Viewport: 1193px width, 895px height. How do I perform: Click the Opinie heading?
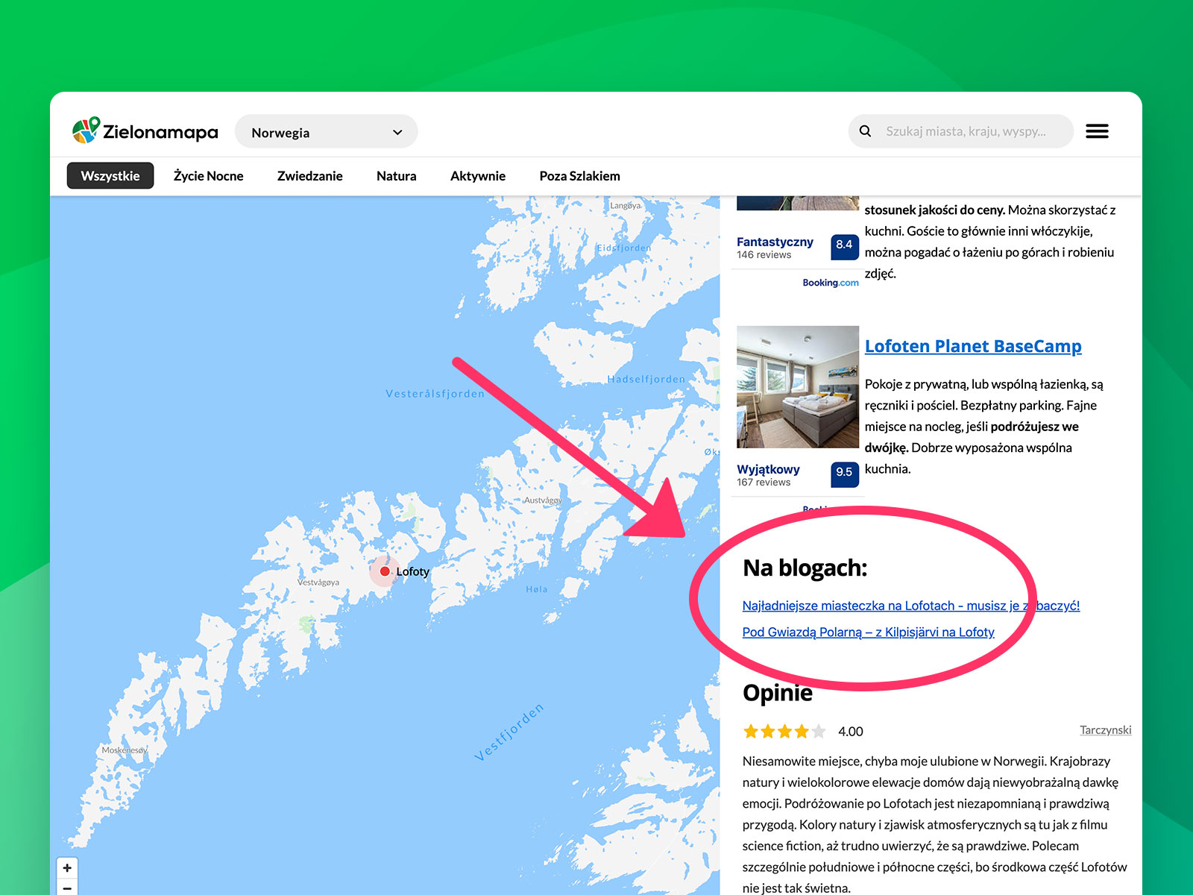pyautogui.click(x=778, y=693)
